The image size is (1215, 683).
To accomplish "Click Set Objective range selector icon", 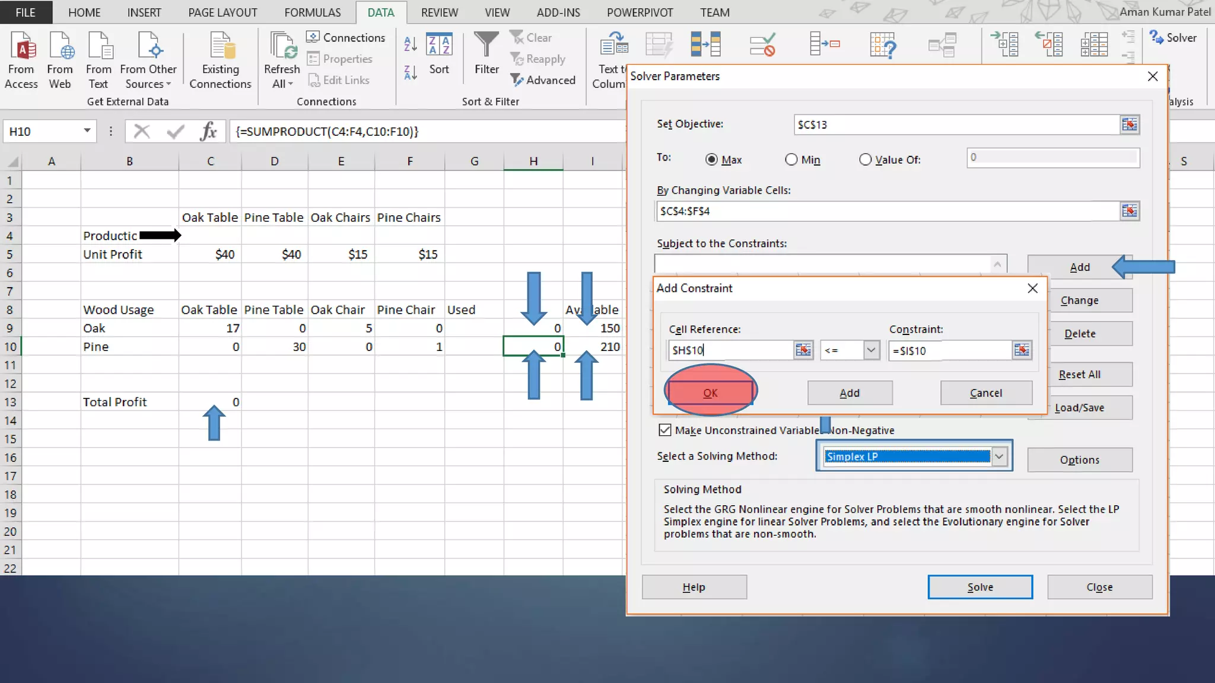I will pos(1130,125).
